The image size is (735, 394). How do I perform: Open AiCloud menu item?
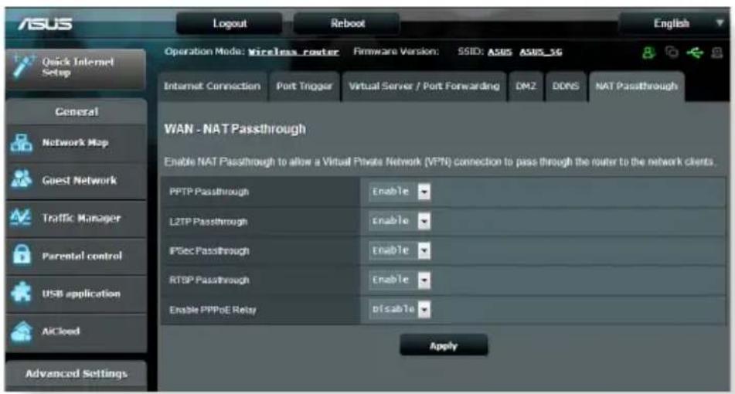pyautogui.click(x=77, y=331)
